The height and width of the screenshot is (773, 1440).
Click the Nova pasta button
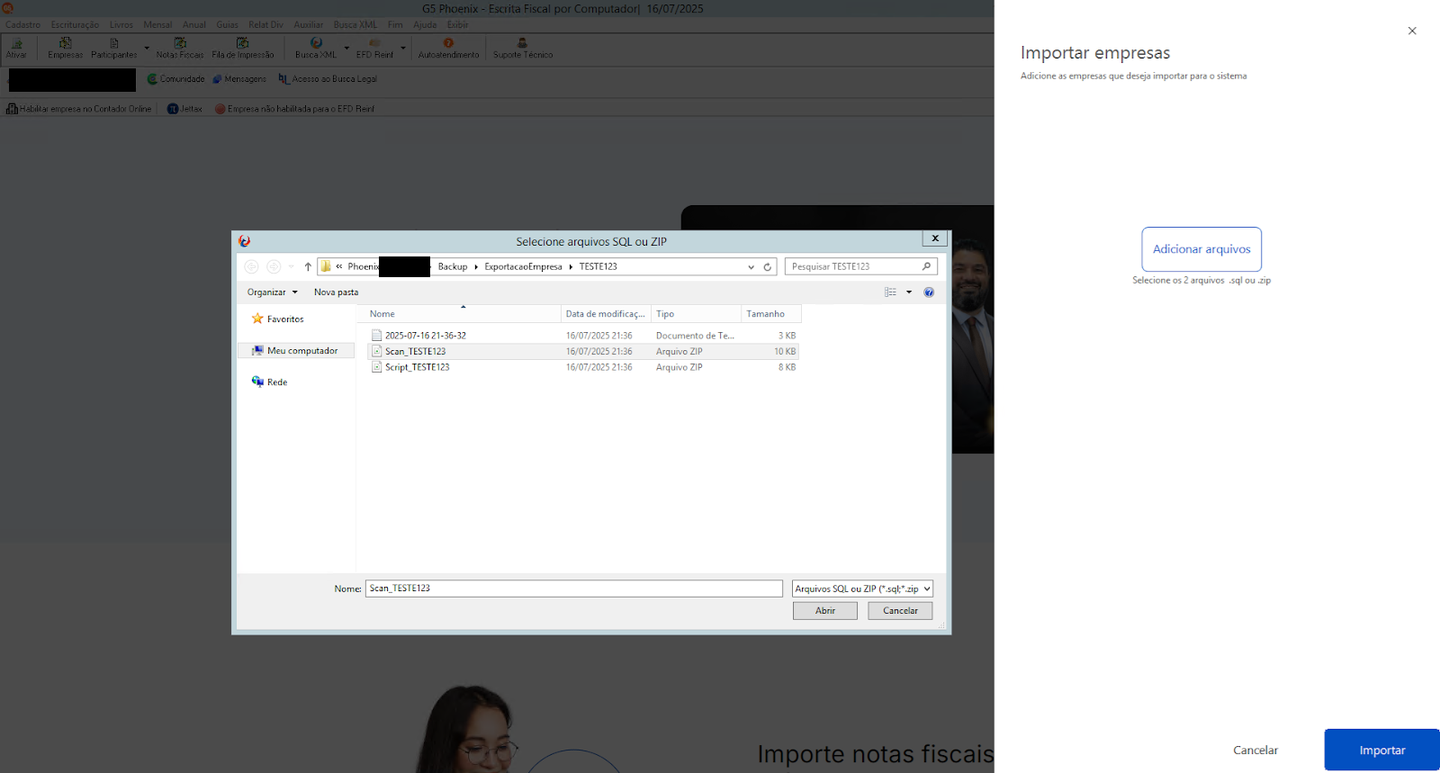click(336, 292)
